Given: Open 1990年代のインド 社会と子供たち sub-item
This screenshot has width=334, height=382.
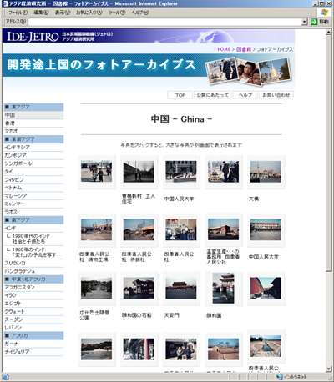Looking at the screenshot, I should (x=33, y=239).
